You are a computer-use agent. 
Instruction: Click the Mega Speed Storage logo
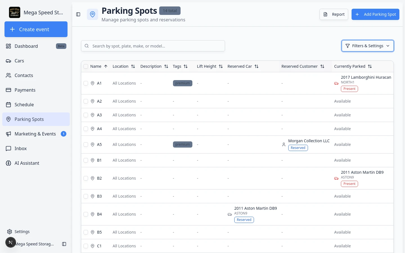pos(15,12)
